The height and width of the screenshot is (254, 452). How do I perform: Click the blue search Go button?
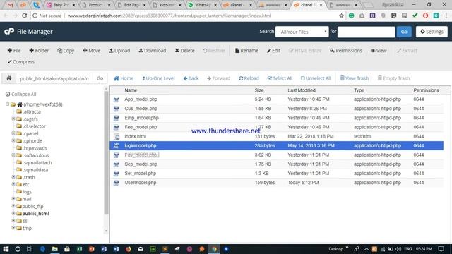point(404,32)
